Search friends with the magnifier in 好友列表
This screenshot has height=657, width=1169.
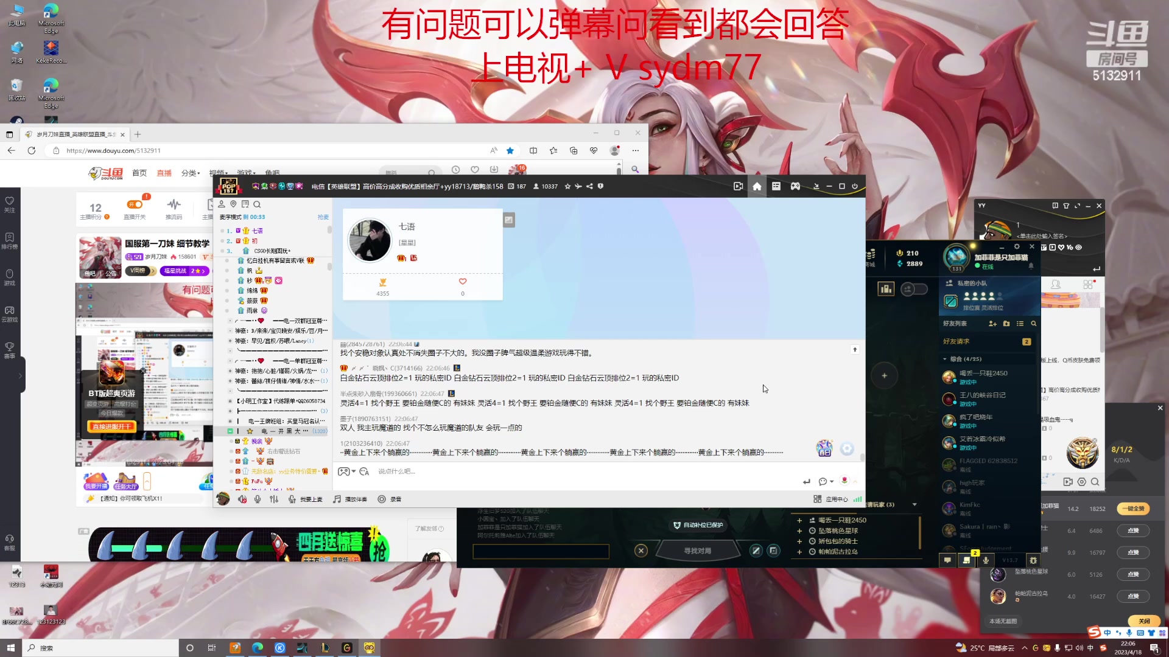pos(1034,324)
